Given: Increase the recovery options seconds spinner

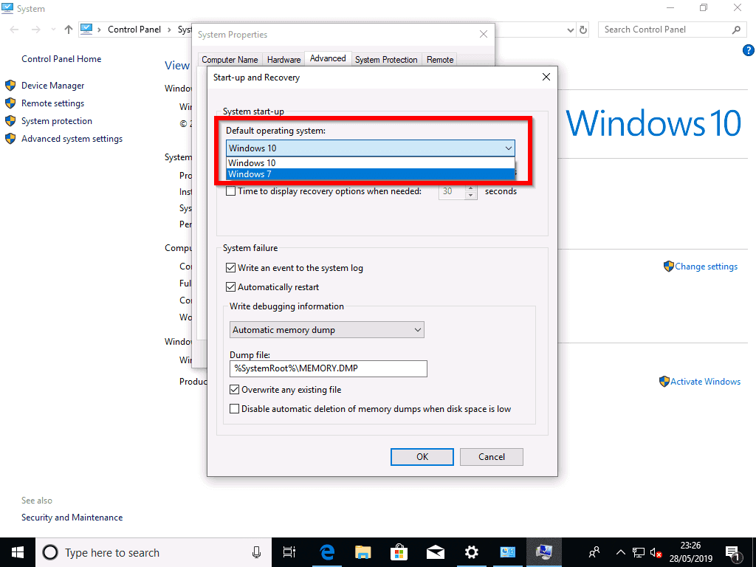Looking at the screenshot, I should tap(471, 188).
